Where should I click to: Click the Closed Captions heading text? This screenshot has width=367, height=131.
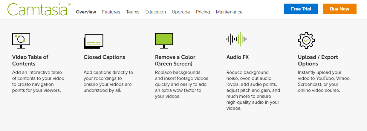click(x=104, y=57)
